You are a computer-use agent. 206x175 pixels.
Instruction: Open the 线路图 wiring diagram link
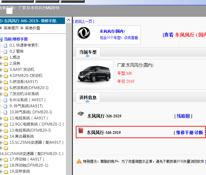(x=183, y=116)
